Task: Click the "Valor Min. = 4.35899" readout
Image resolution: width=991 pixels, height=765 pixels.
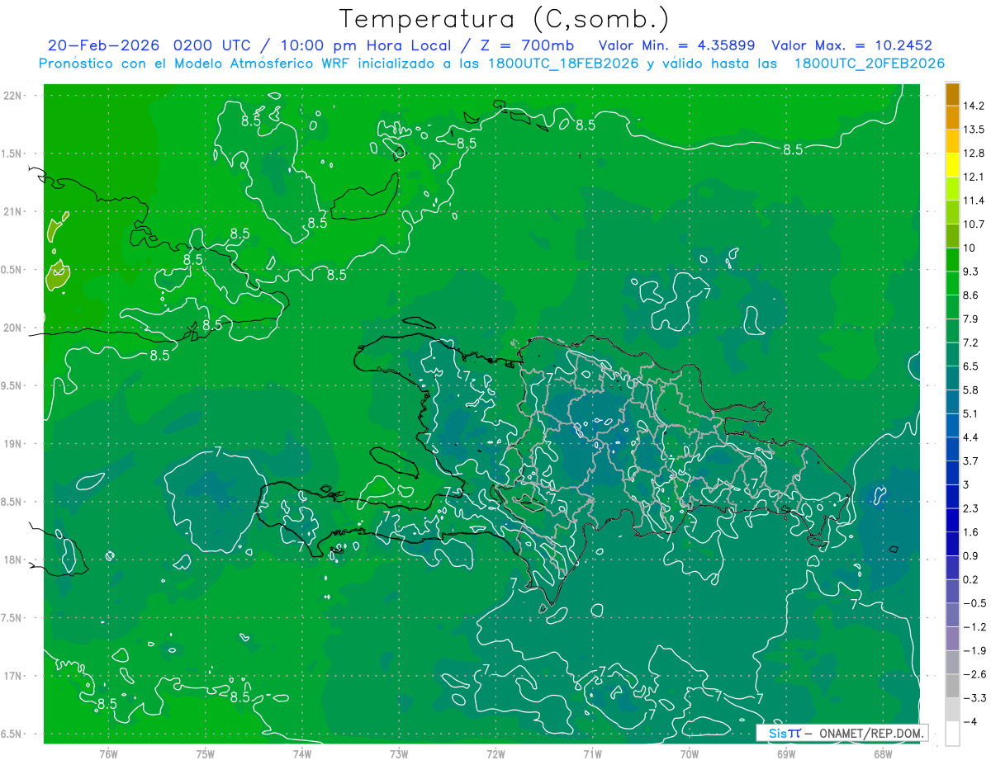Action: click(x=679, y=45)
